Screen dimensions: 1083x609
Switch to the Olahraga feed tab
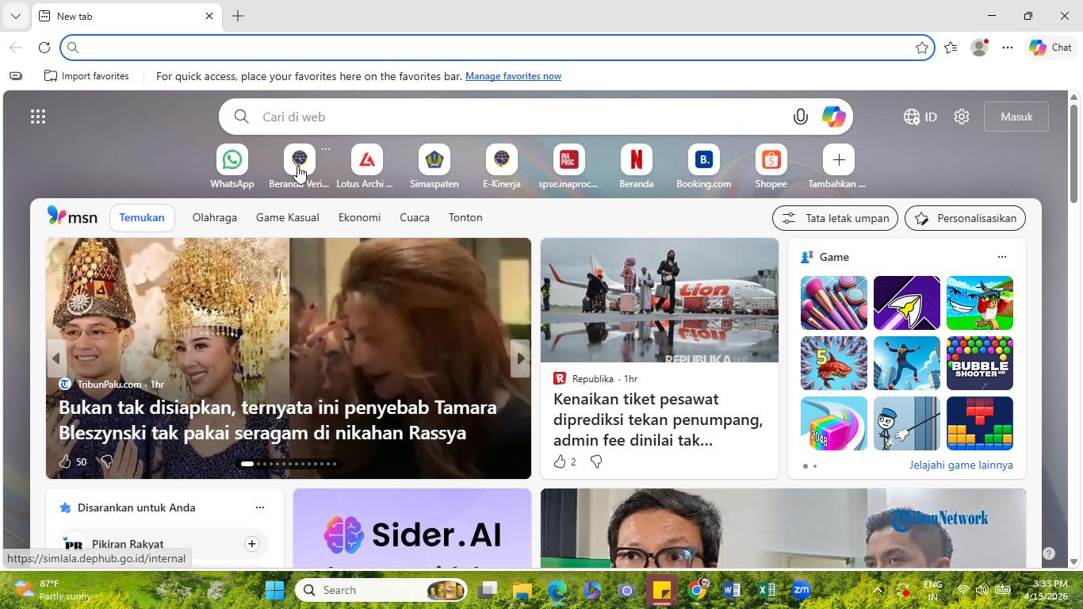point(214,217)
